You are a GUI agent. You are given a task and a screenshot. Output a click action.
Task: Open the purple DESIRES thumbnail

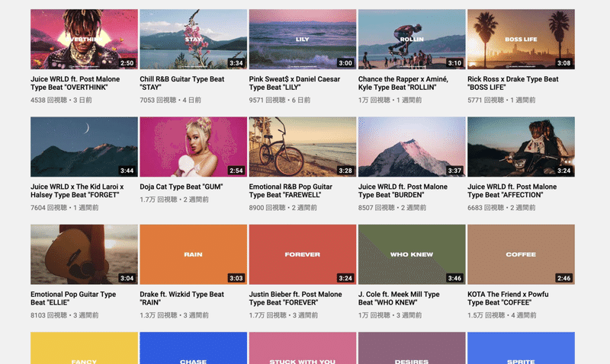point(412,348)
